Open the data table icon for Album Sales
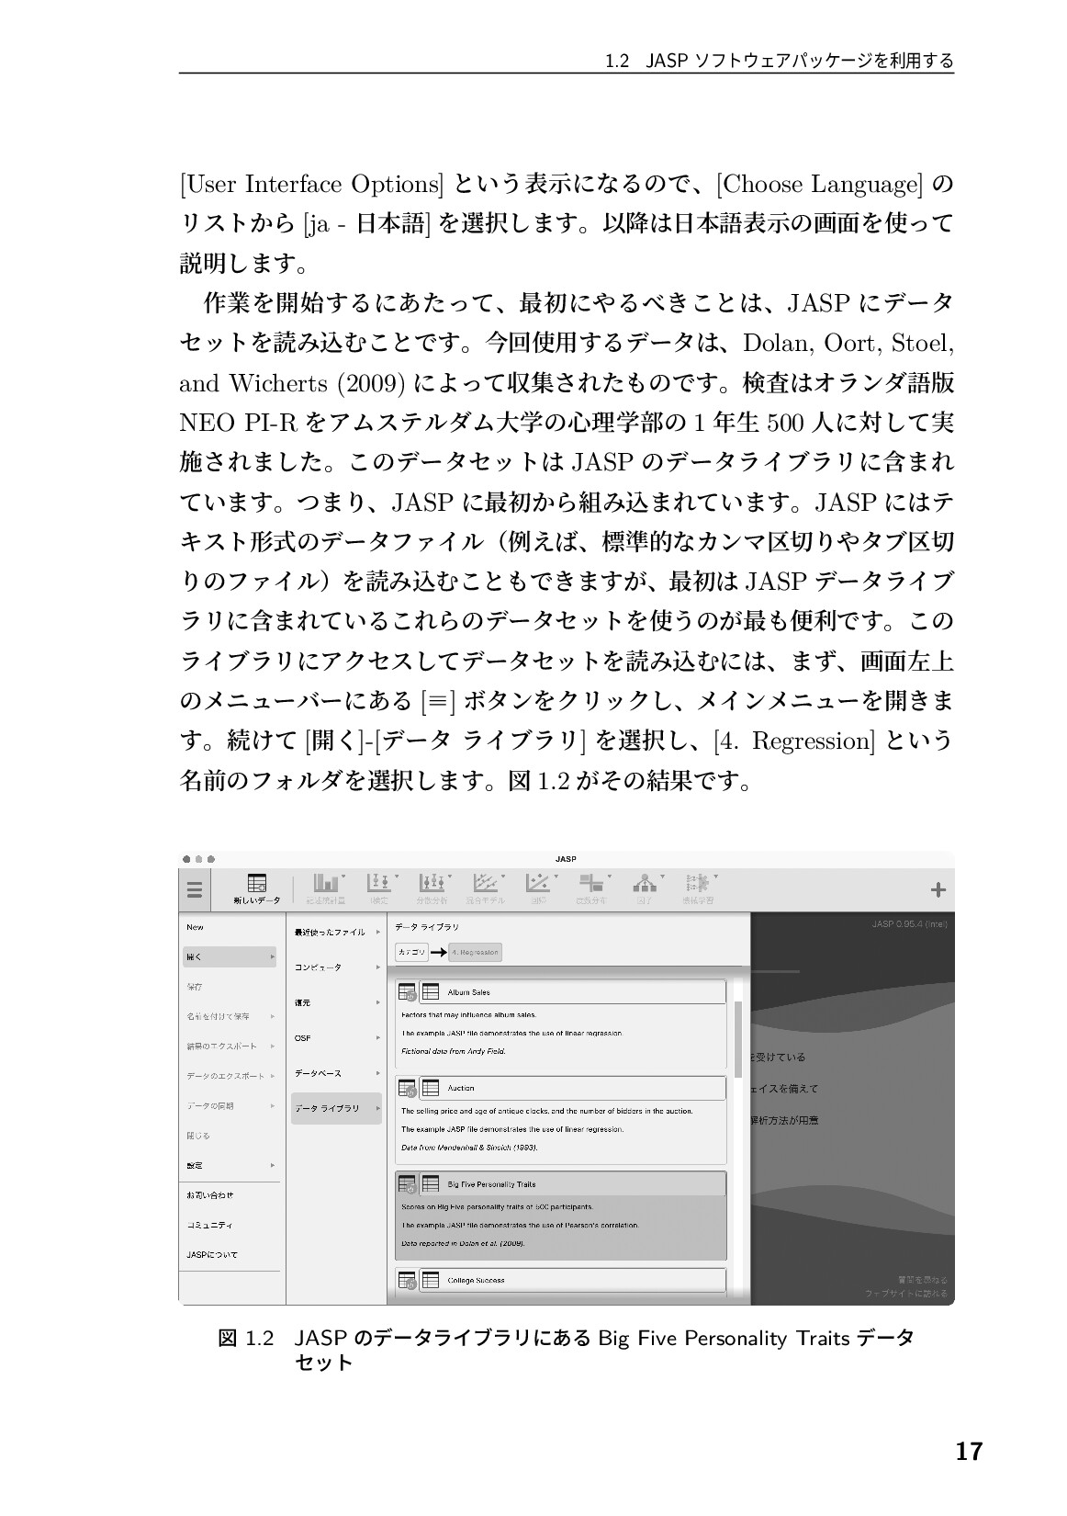The height and width of the screenshot is (1516, 1067). click(x=430, y=992)
